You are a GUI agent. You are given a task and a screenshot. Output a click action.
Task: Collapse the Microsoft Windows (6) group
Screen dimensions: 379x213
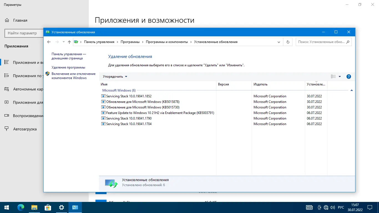pyautogui.click(x=352, y=90)
